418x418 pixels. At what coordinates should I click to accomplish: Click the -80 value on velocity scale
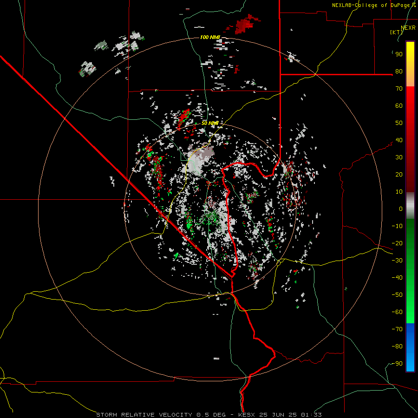tap(397, 346)
